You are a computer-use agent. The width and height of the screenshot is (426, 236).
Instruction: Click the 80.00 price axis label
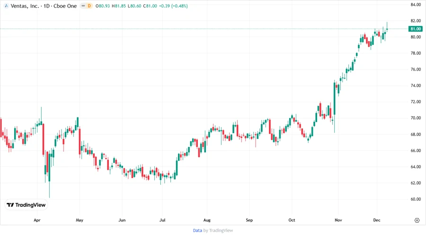416,37
